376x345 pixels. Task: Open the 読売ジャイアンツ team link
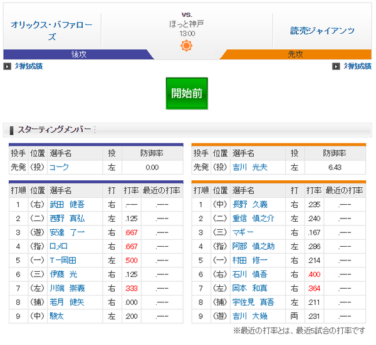(322, 31)
